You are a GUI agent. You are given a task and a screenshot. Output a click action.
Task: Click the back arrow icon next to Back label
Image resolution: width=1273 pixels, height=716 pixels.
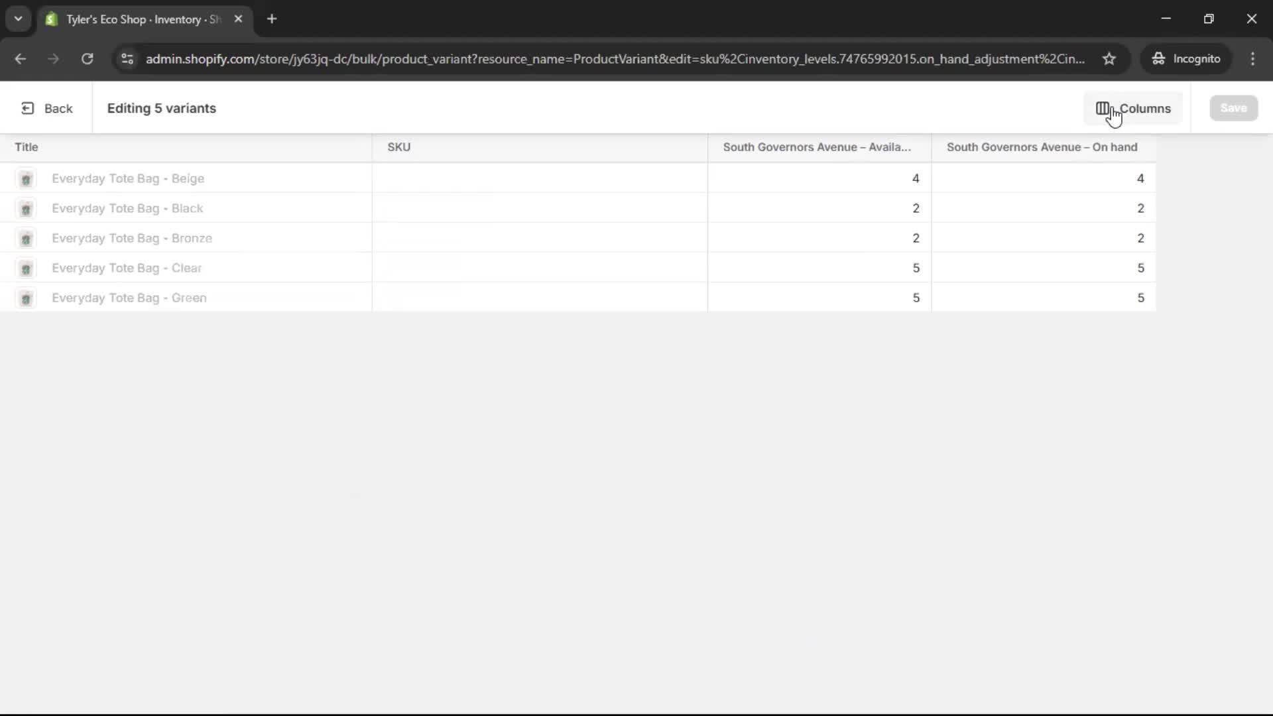click(29, 108)
